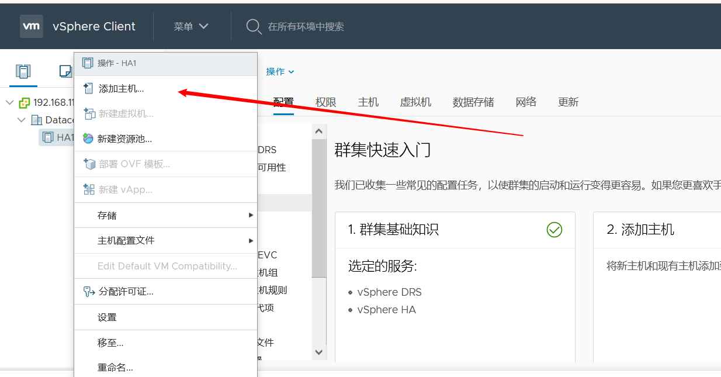The width and height of the screenshot is (721, 377).
Task: Open the Hosts and Clusters inventory icon
Action: click(23, 71)
